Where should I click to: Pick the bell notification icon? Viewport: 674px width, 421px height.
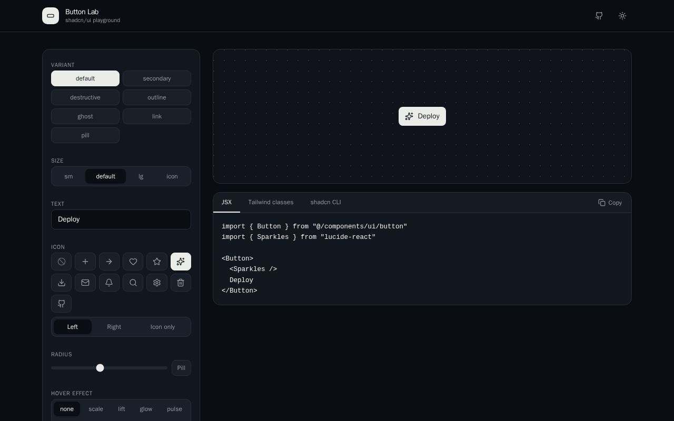[109, 283]
